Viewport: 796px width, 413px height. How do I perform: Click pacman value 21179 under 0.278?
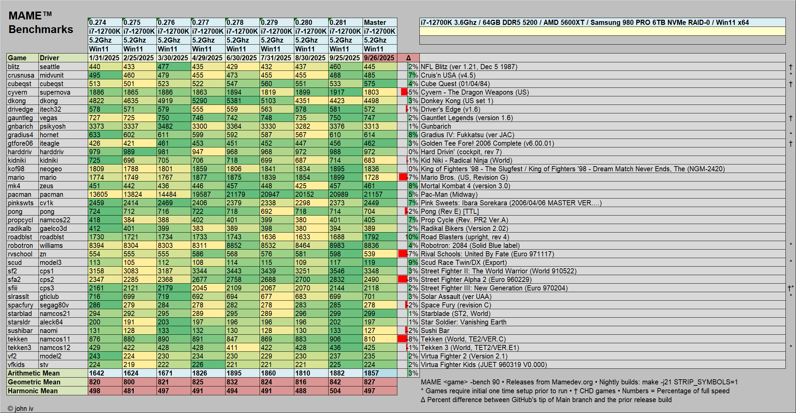point(242,194)
